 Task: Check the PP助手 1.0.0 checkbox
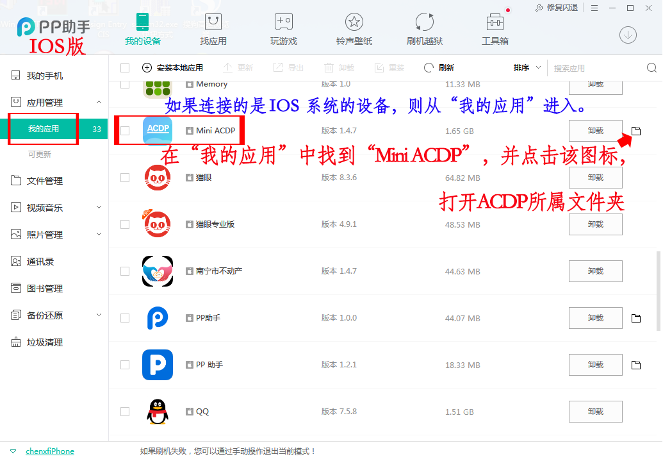(125, 318)
